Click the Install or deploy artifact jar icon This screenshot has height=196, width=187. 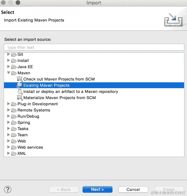[20, 91]
